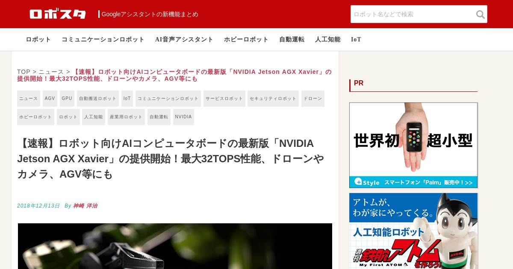The height and width of the screenshot is (269, 513).
Task: Select the ドローン tag
Action: point(313,99)
